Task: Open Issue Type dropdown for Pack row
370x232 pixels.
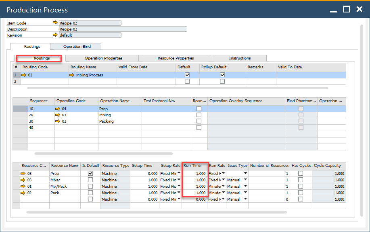Action: pyautogui.click(x=245, y=193)
